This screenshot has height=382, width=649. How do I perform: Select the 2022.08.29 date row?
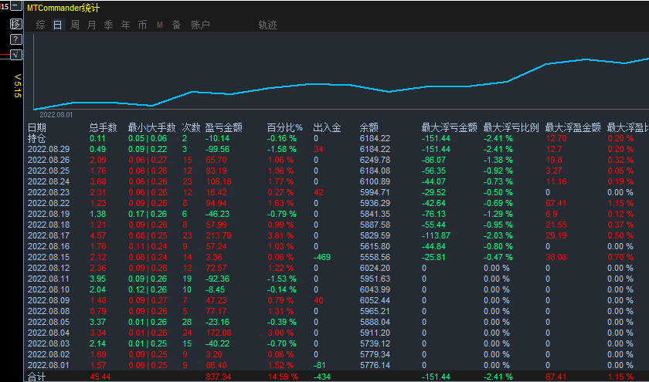[49, 149]
